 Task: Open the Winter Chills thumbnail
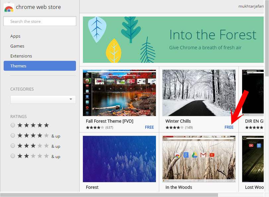[x=199, y=93]
